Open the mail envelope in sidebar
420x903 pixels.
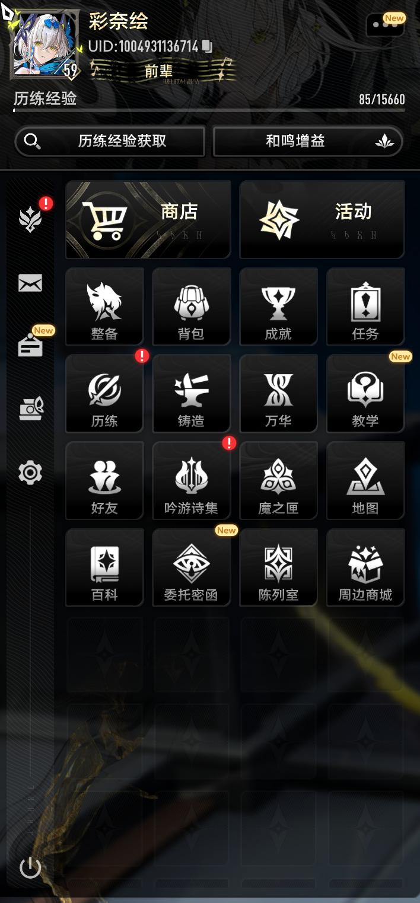(30, 283)
